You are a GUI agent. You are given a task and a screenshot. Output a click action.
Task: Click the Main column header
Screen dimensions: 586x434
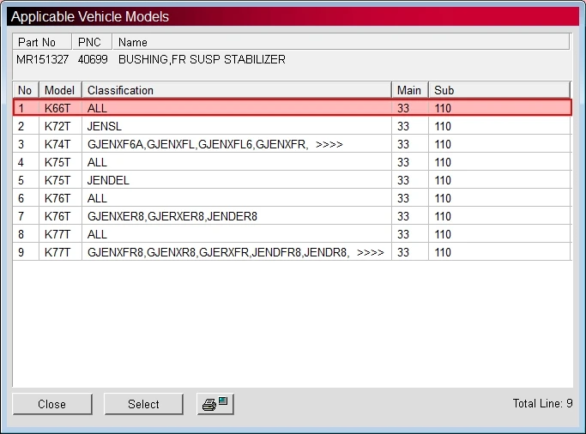(x=410, y=90)
